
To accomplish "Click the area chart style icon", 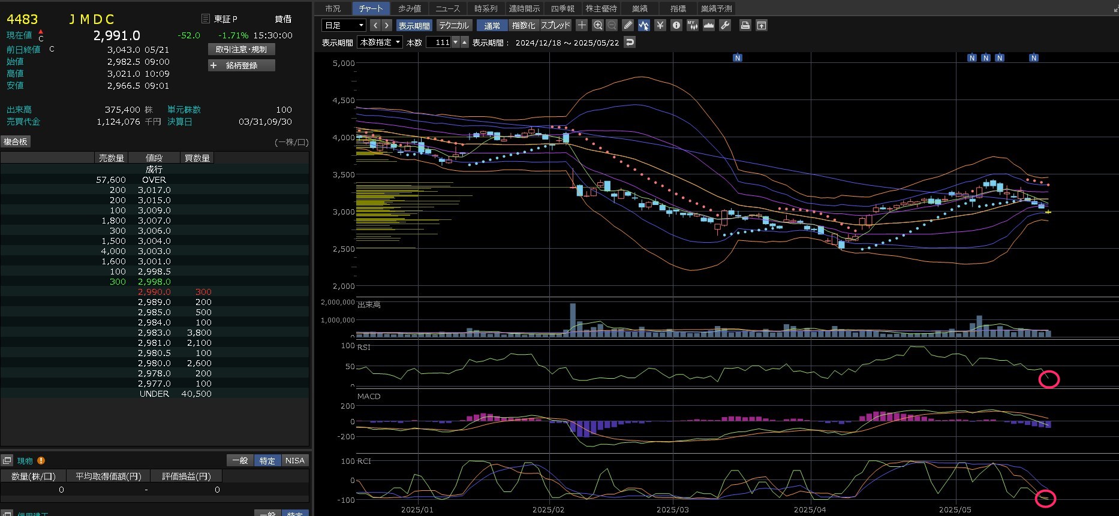I will (x=709, y=25).
